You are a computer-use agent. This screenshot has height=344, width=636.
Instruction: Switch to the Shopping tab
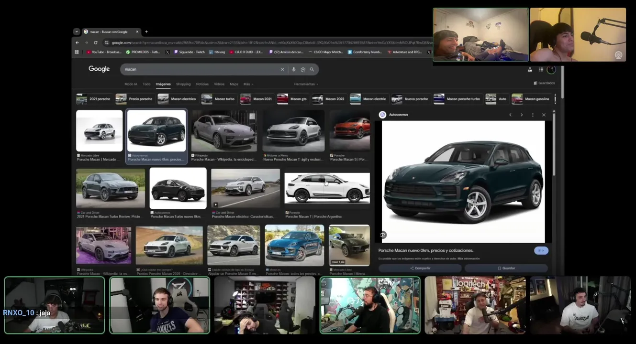tap(183, 84)
